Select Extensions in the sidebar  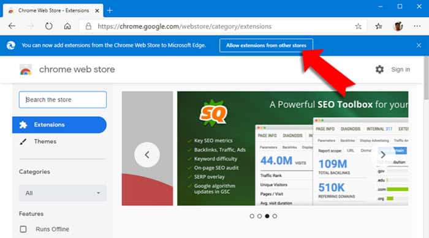pyautogui.click(x=59, y=125)
